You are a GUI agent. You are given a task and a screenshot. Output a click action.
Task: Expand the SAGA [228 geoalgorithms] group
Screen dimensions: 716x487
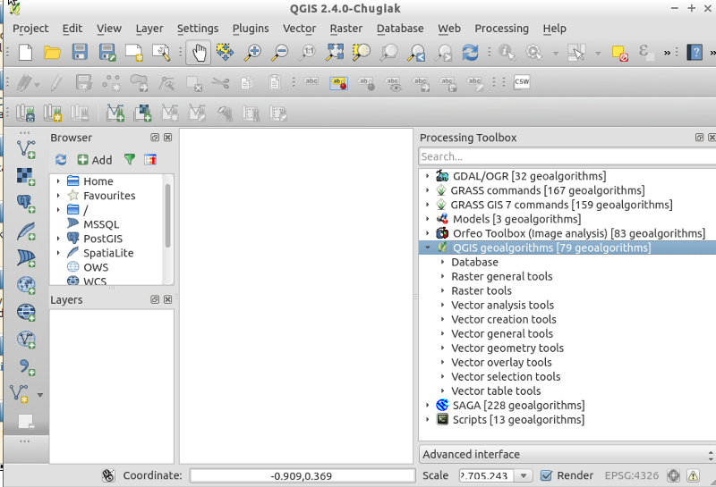click(428, 405)
